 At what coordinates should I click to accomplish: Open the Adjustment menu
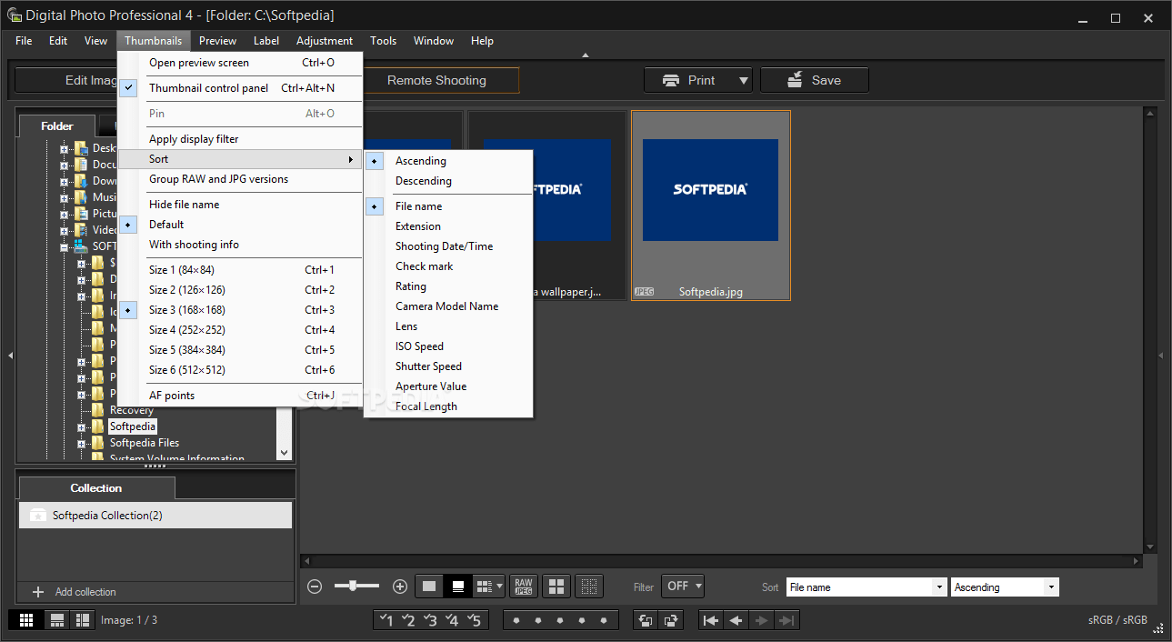pyautogui.click(x=324, y=40)
